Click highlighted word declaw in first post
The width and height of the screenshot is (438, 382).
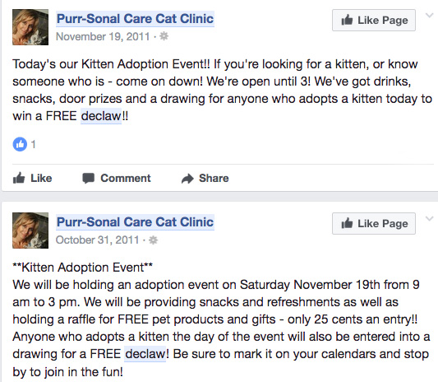(x=101, y=116)
